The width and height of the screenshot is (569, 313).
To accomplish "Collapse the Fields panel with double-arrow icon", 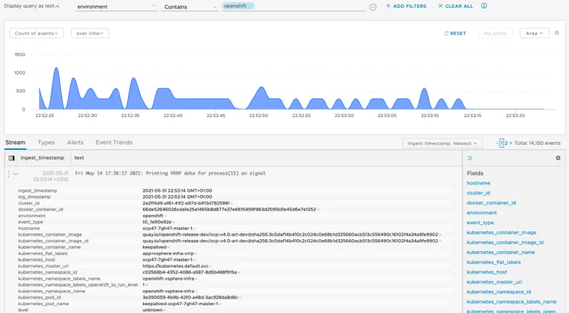I will [470, 158].
